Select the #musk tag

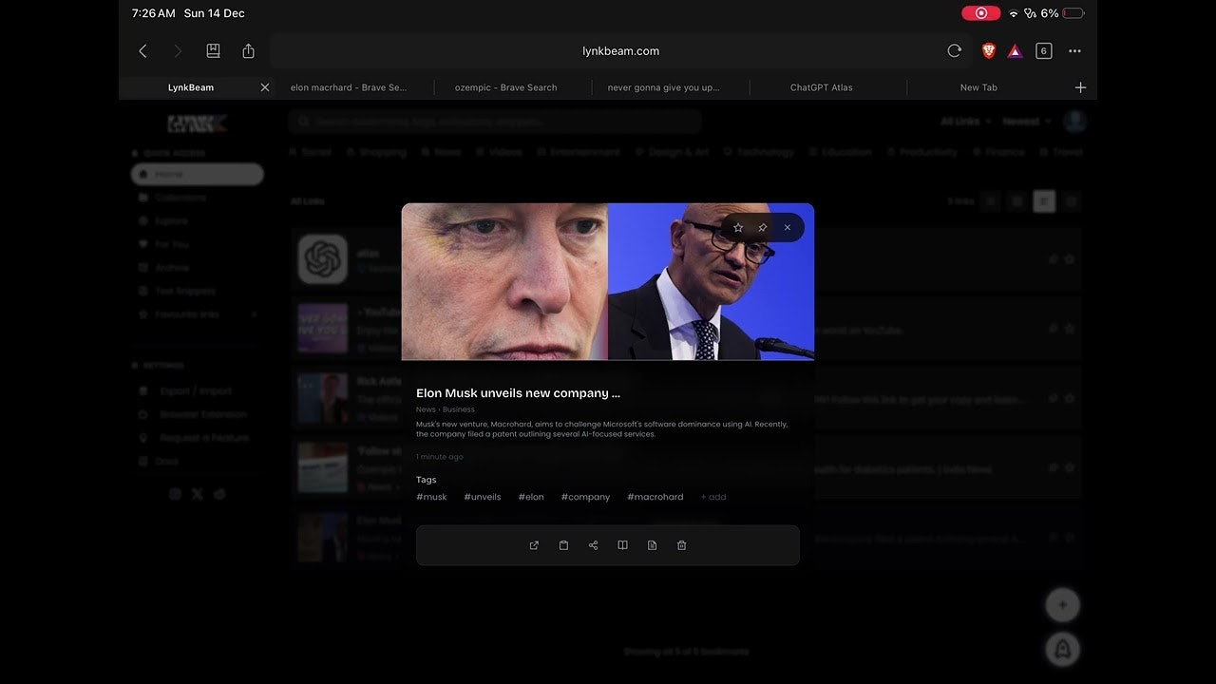431,497
